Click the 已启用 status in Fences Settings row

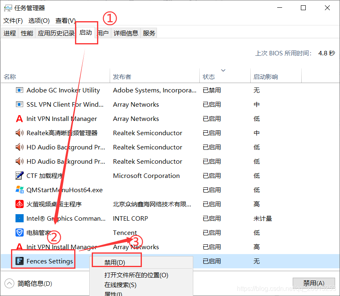pyautogui.click(x=212, y=261)
